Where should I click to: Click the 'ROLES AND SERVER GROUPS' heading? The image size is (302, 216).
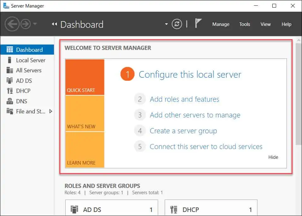pyautogui.click(x=102, y=186)
